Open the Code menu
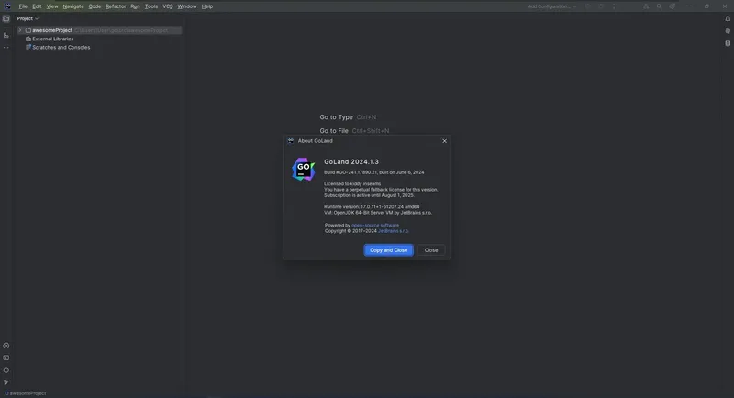Viewport: 734px width, 398px height. (x=95, y=6)
